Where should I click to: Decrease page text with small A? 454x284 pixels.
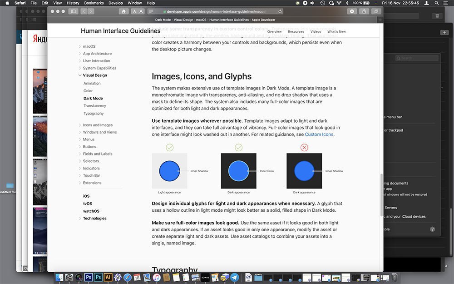point(134,11)
